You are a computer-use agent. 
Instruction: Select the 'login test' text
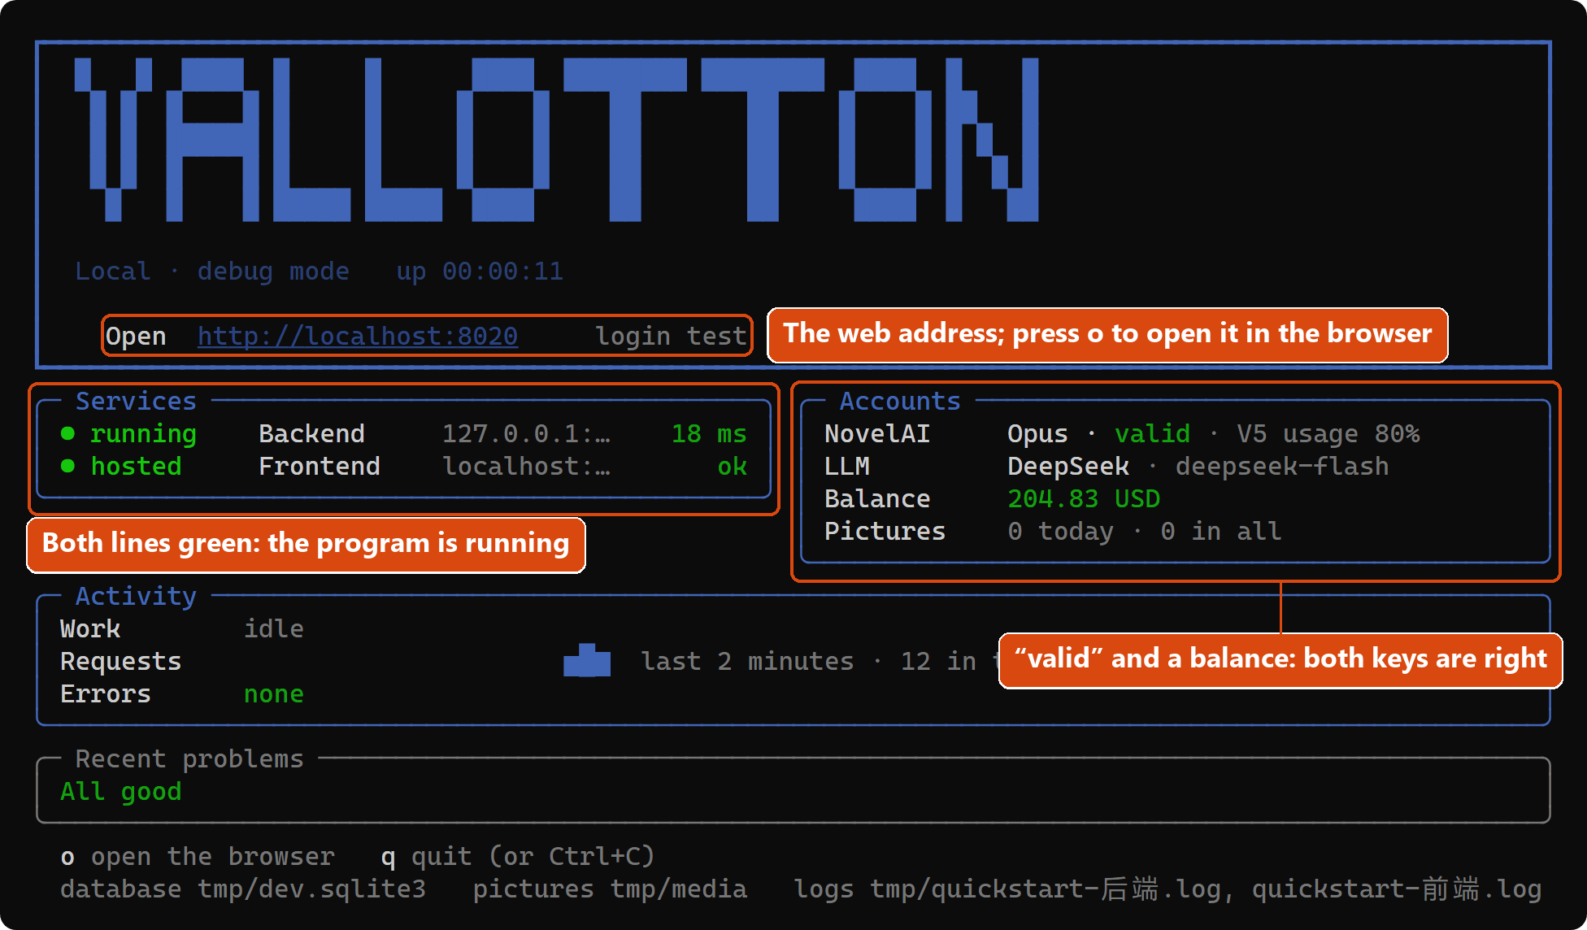coord(671,336)
